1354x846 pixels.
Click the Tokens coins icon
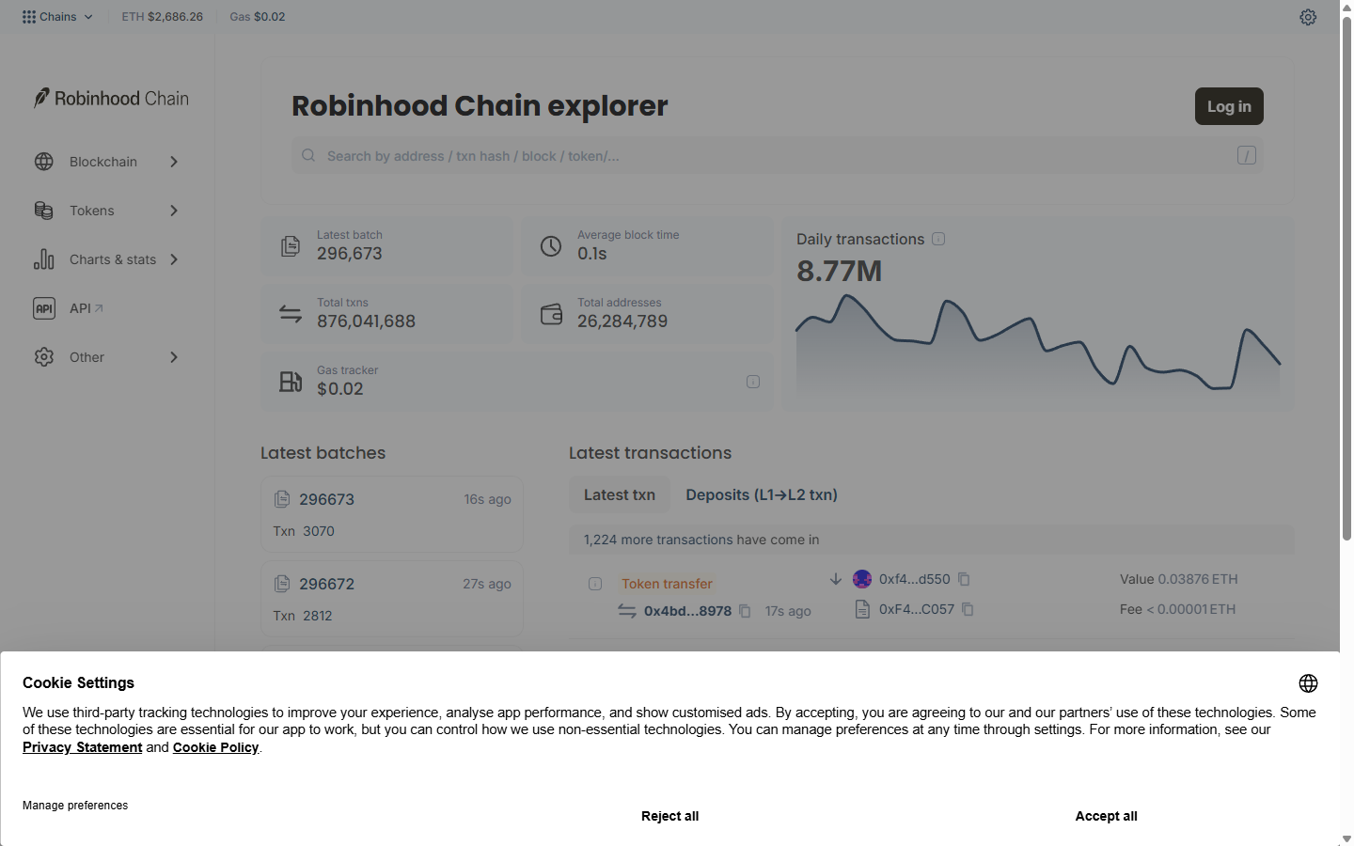point(44,211)
